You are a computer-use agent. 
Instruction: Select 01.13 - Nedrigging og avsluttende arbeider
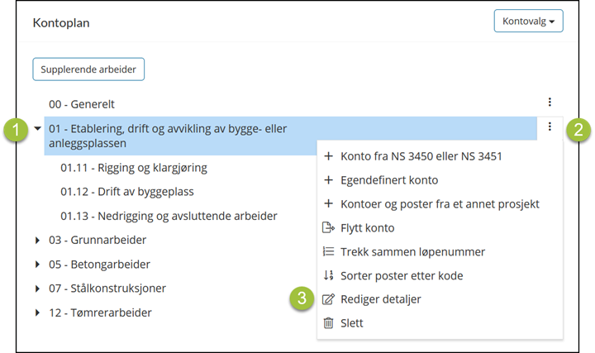tap(169, 216)
